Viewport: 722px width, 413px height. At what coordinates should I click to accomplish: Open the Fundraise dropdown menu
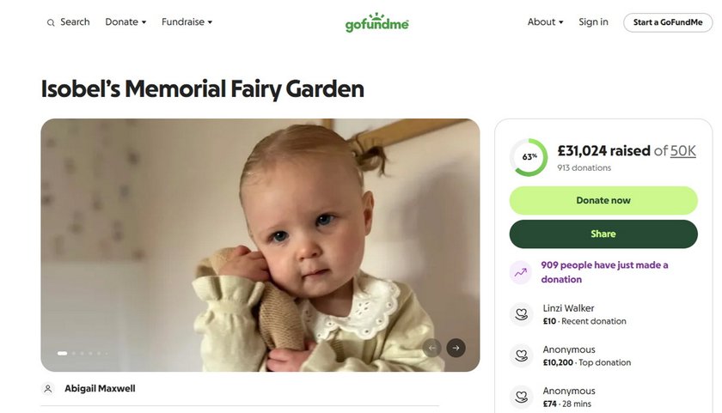[187, 22]
